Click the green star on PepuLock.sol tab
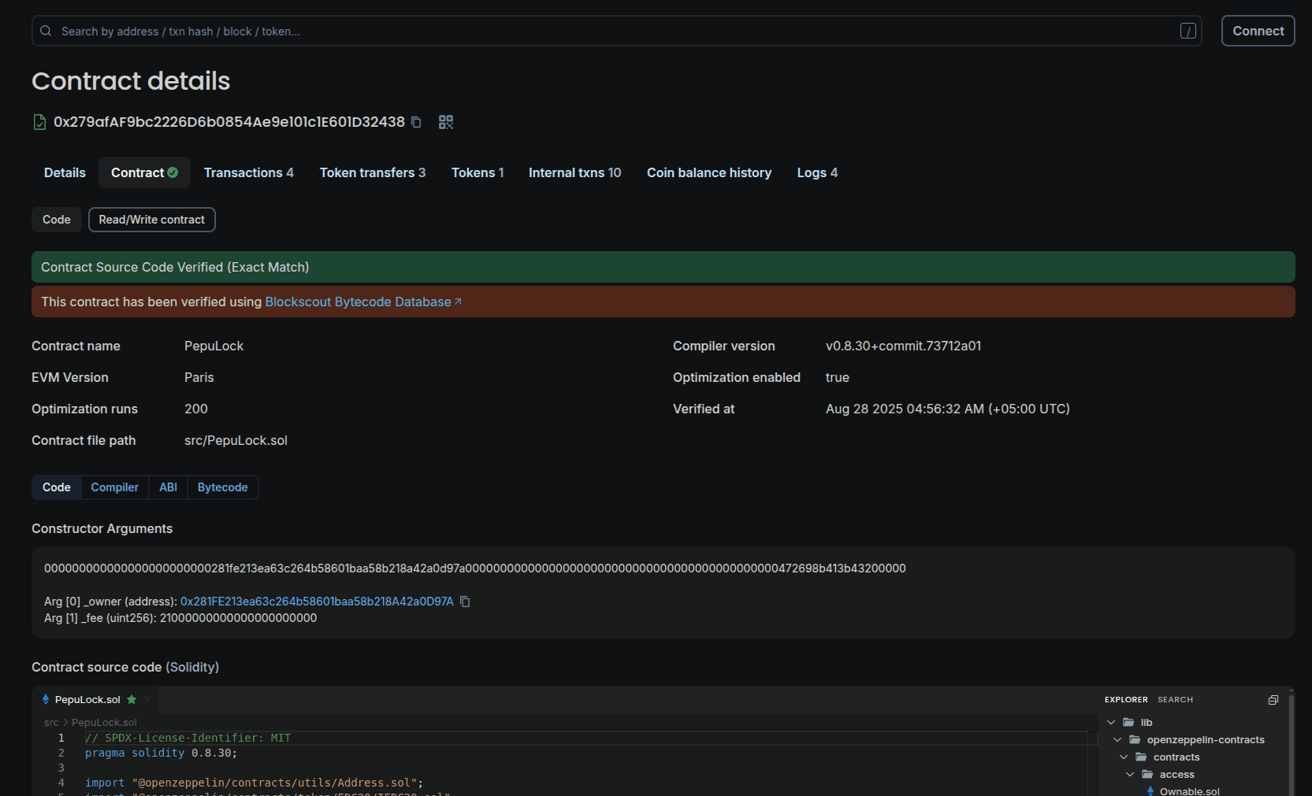The height and width of the screenshot is (796, 1312). point(132,699)
